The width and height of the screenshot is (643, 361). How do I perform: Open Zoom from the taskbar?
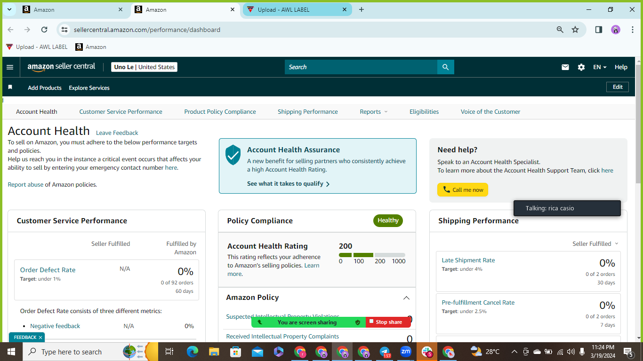[x=405, y=352]
